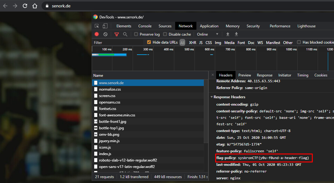Image resolution: width=334 pixels, height=183 pixels.
Task: Filter requests by All types
Action: [182, 42]
